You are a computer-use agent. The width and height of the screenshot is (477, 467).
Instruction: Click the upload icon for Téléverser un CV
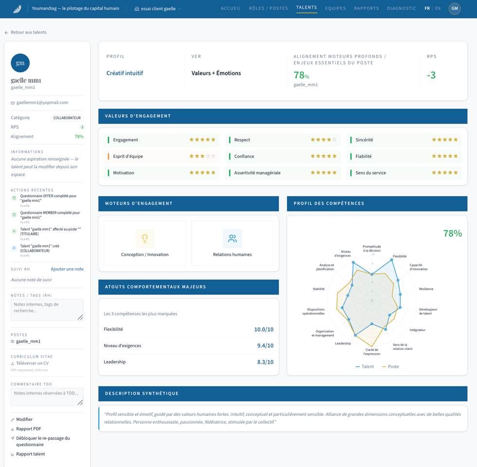tap(13, 363)
